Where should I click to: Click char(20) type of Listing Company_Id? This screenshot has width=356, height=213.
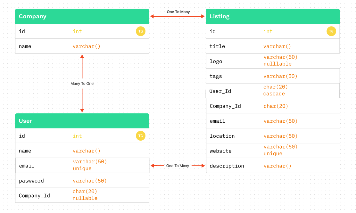[276, 106]
